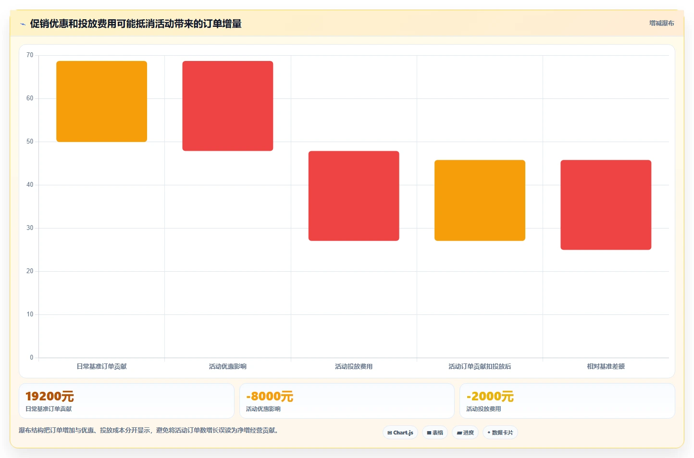Click the red 相对基准差额 bar
The height and width of the screenshot is (458, 694).
tap(606, 205)
